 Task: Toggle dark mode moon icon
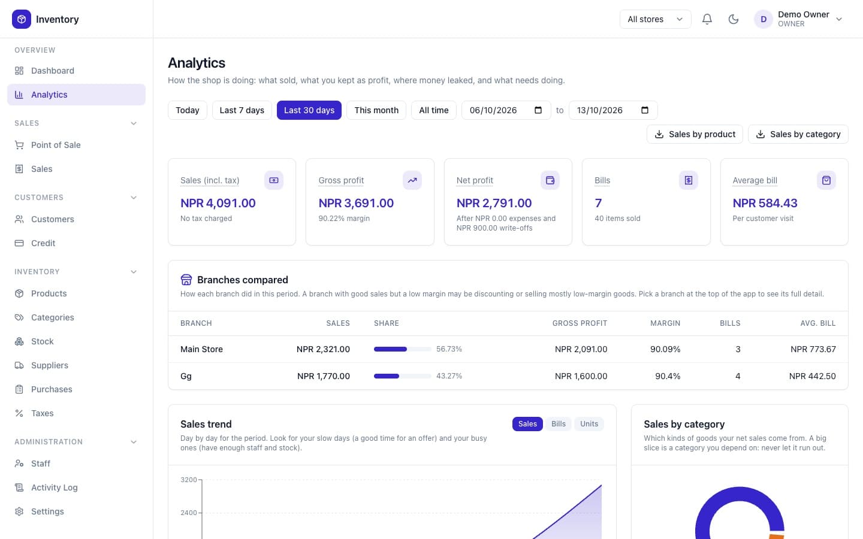coord(734,19)
